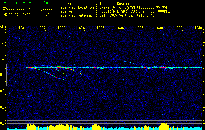Screen dimensions: 205x130
Task: Click the yellow signal peak below 1638
Action: [164, 126]
